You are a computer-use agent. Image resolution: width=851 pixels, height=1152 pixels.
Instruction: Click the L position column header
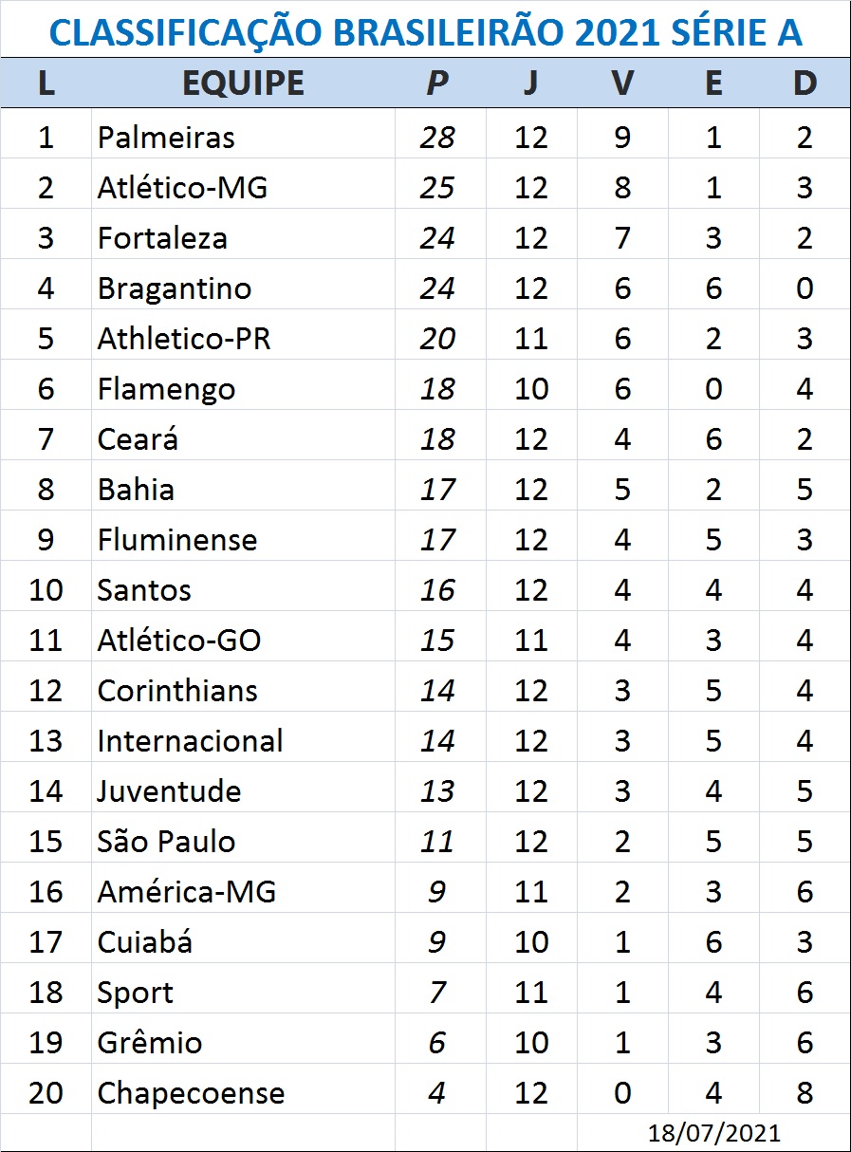(46, 84)
